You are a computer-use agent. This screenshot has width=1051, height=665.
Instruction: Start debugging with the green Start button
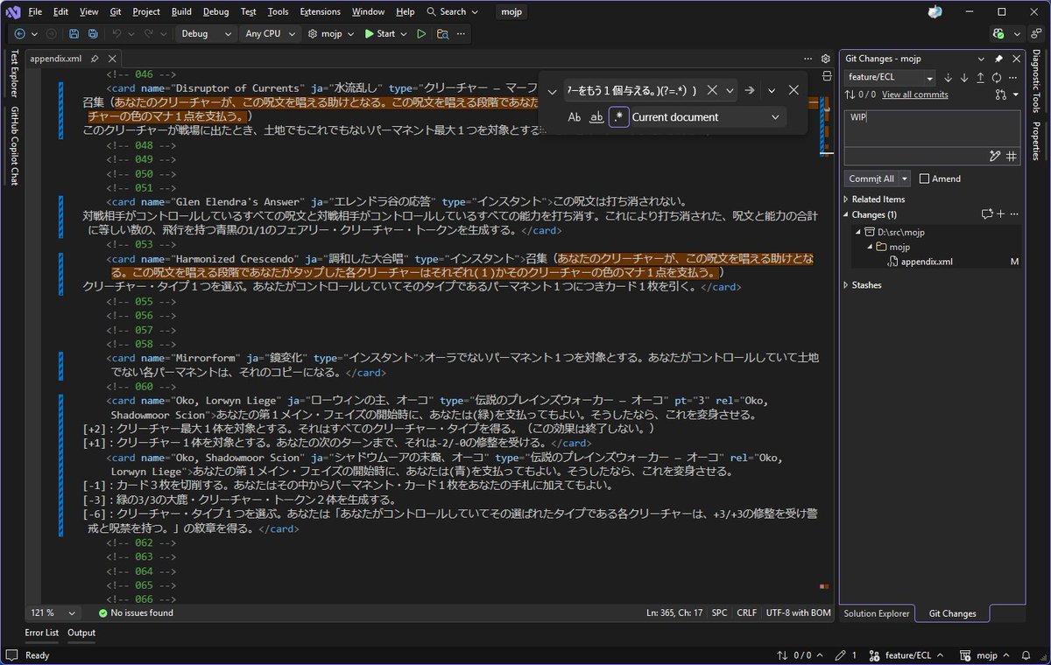(379, 34)
